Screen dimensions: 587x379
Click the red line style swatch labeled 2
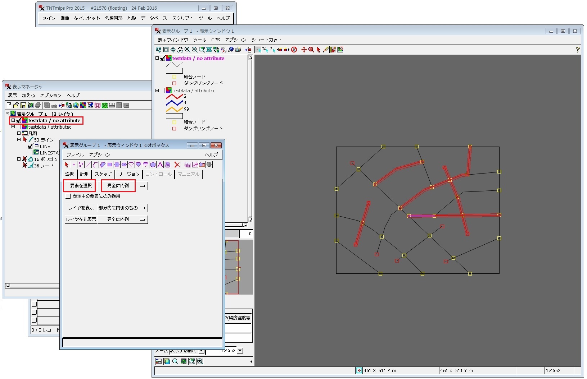tap(174, 96)
